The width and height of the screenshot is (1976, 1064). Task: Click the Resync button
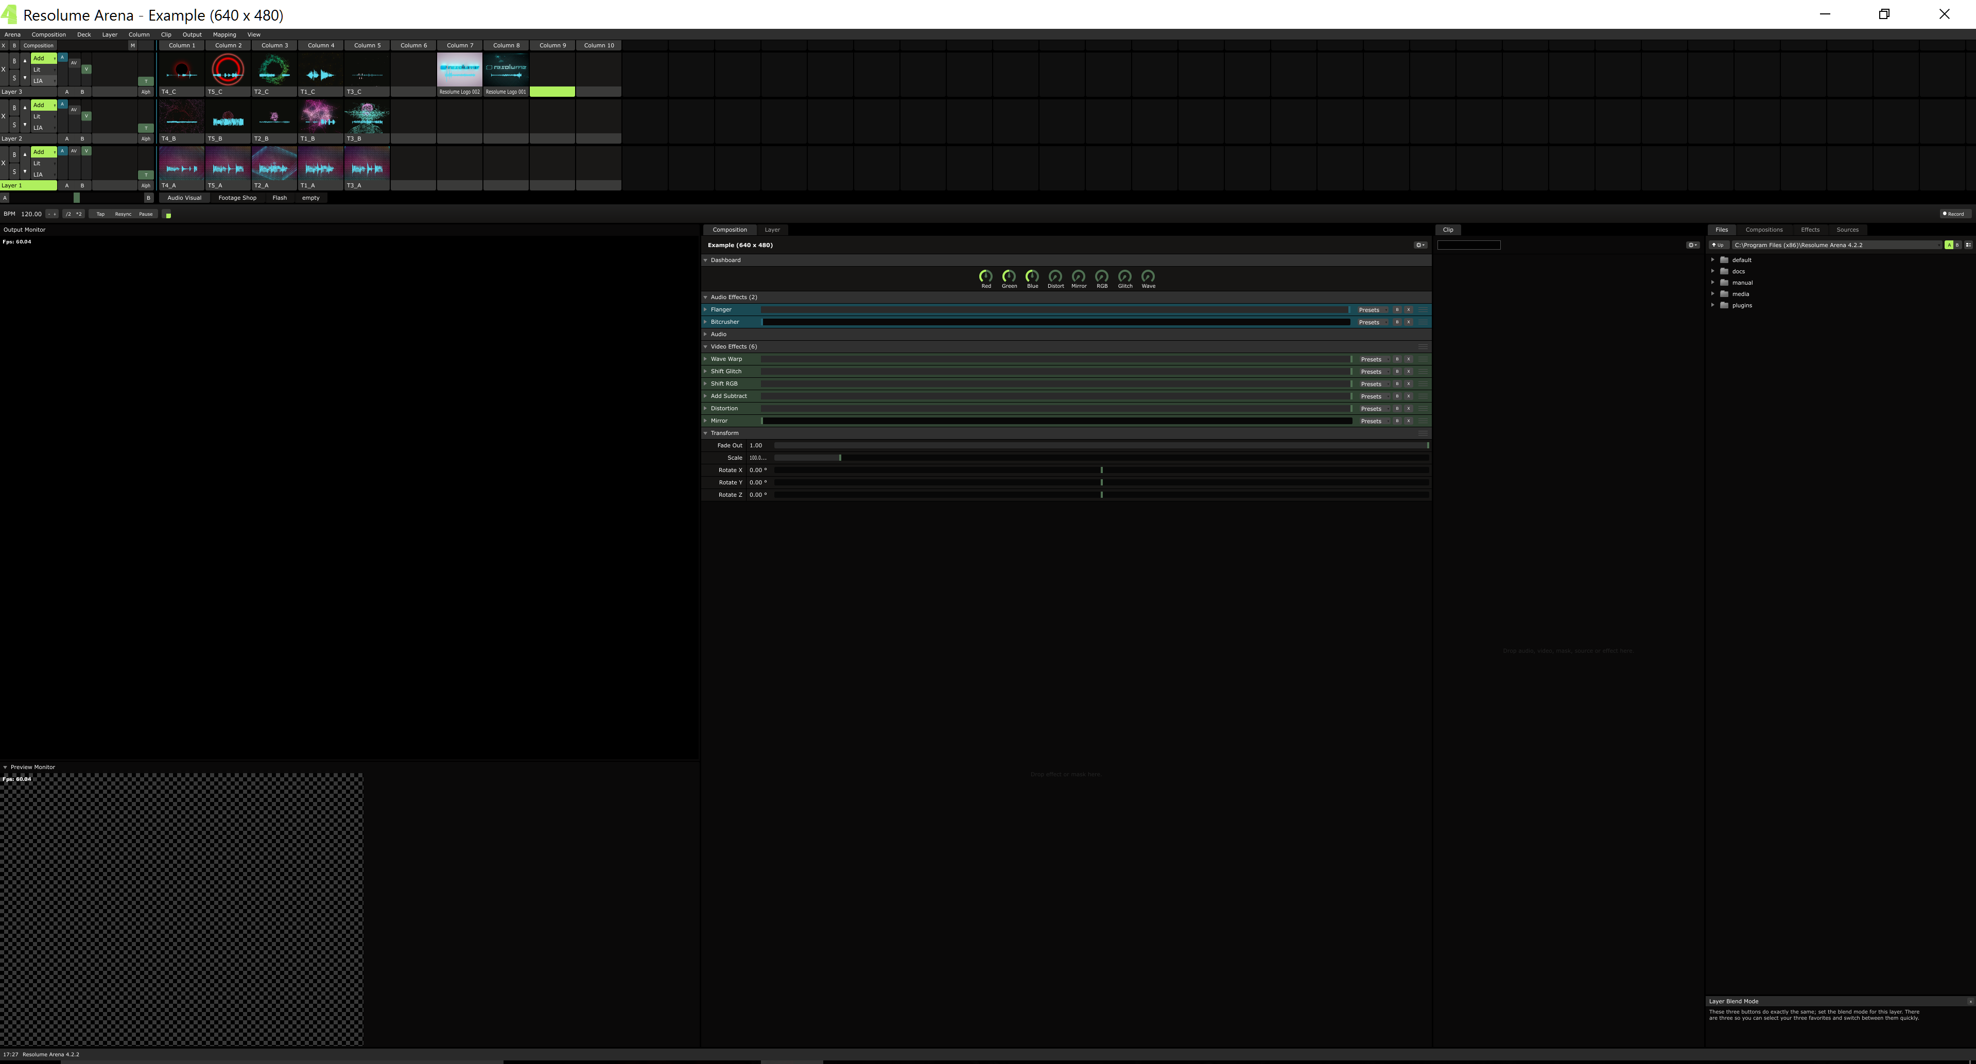pyautogui.click(x=123, y=214)
